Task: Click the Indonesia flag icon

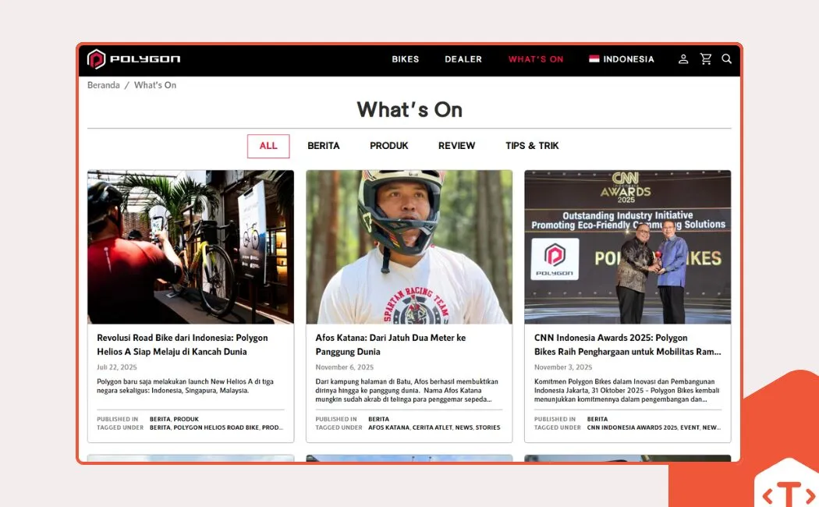Action: coord(595,58)
